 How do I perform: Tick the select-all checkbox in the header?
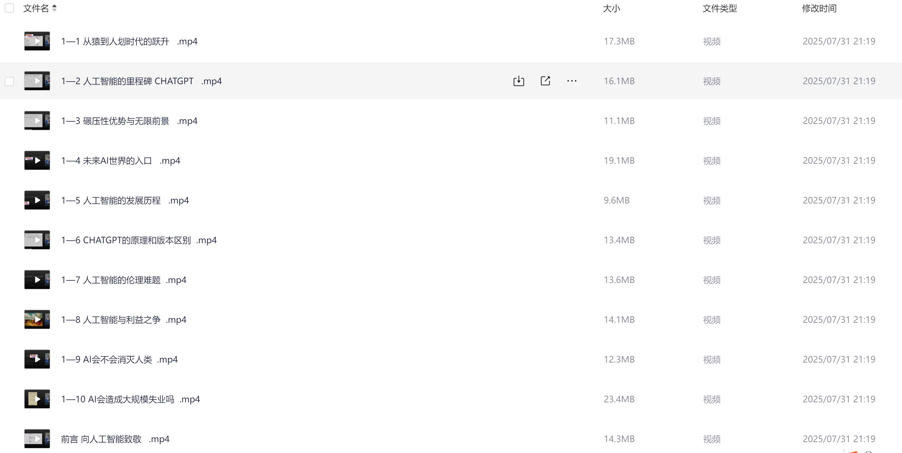[9, 8]
